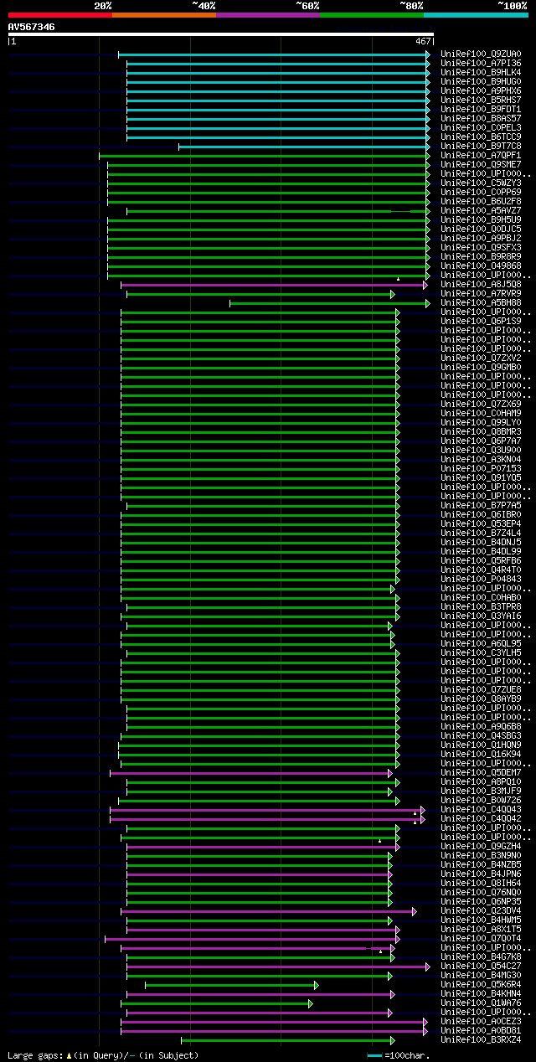Select the label UniRef100_A9Q6B8

coord(481,727)
